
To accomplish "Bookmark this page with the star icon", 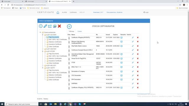I will coord(180,5).
